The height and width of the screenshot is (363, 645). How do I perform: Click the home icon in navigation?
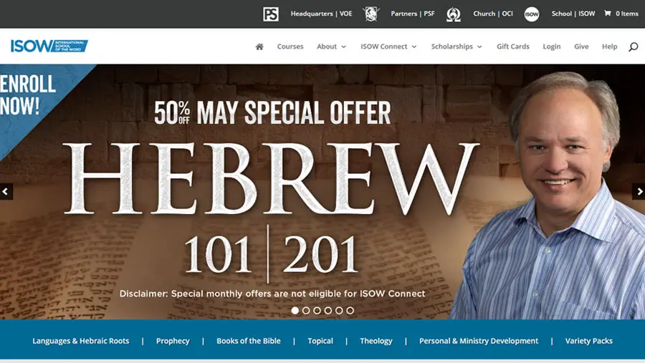(259, 47)
